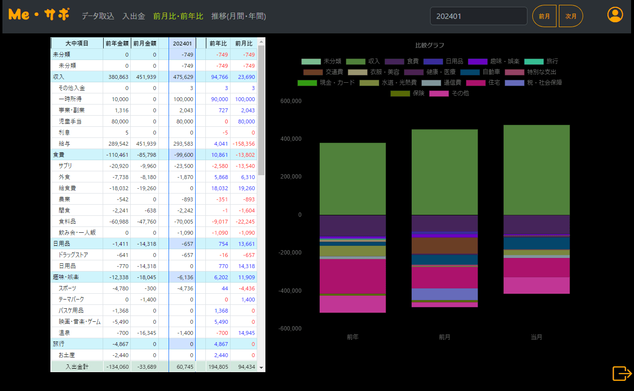Toggle the その他 legend item
This screenshot has height=391, width=634.
(449, 93)
